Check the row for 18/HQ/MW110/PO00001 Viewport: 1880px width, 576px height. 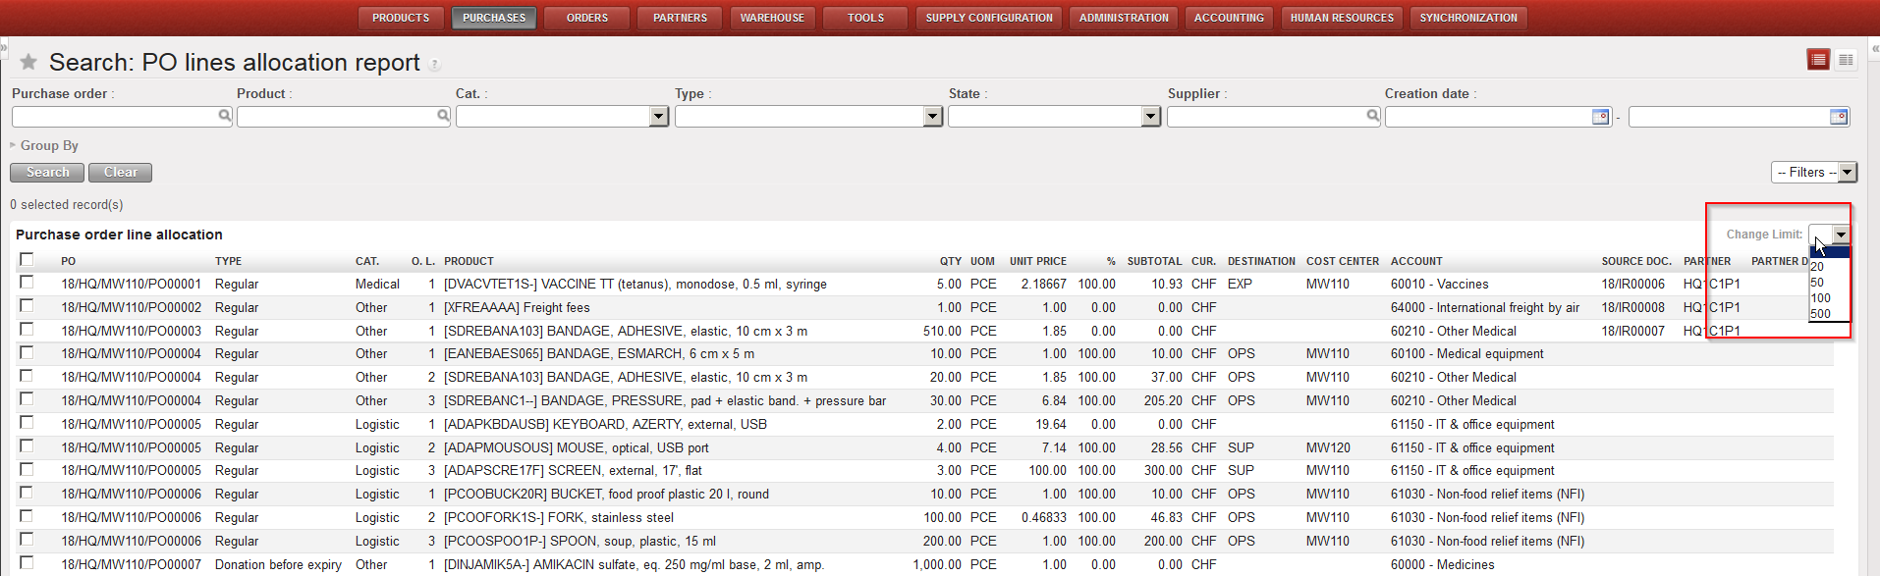(27, 283)
